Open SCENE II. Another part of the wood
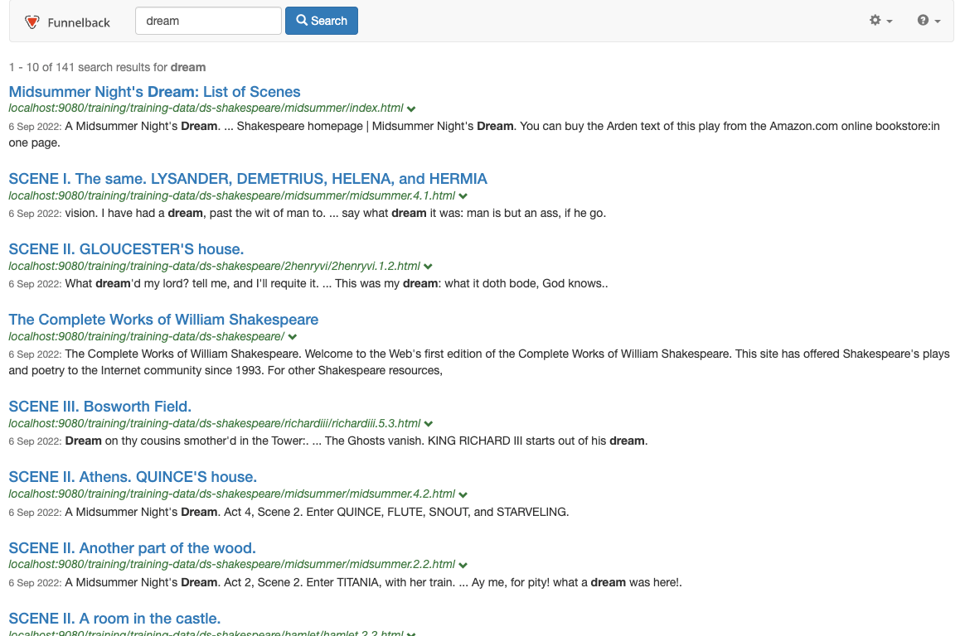The width and height of the screenshot is (965, 636). pos(132,548)
